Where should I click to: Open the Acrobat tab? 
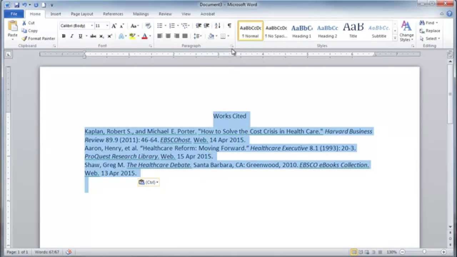pos(207,14)
